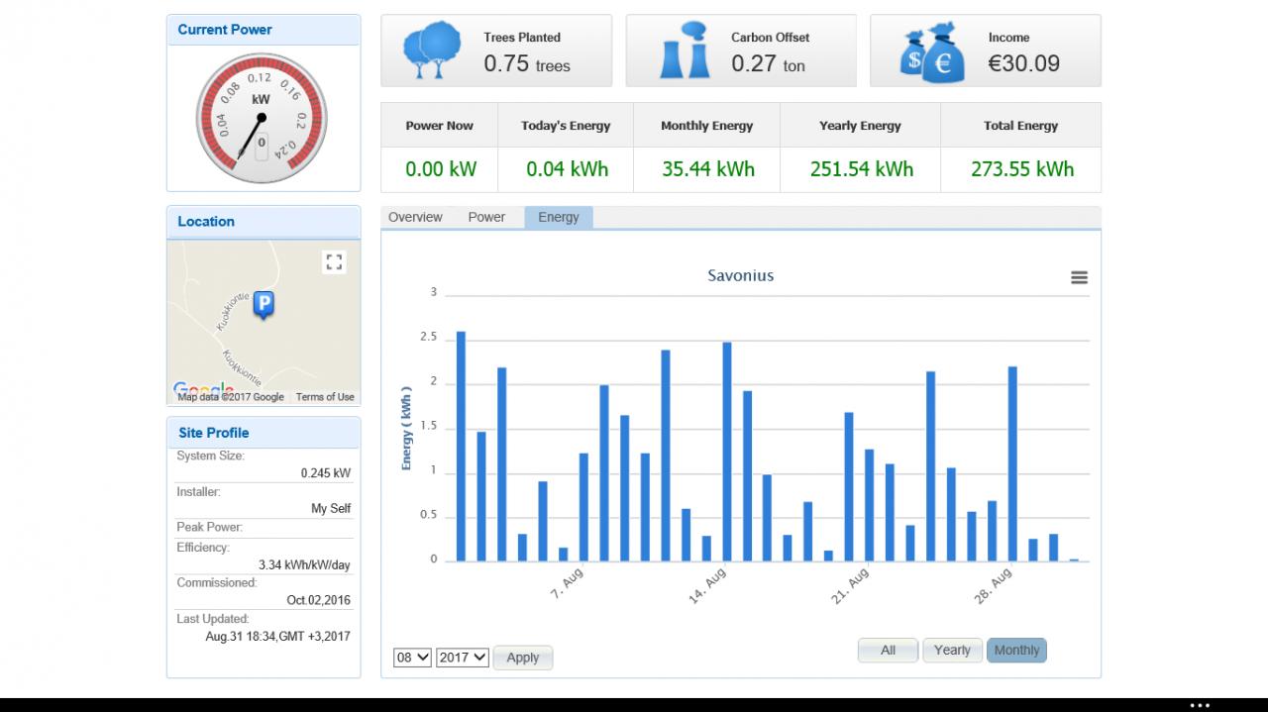Click the Apply button
Viewport: 1268px width, 712px height.
click(523, 658)
